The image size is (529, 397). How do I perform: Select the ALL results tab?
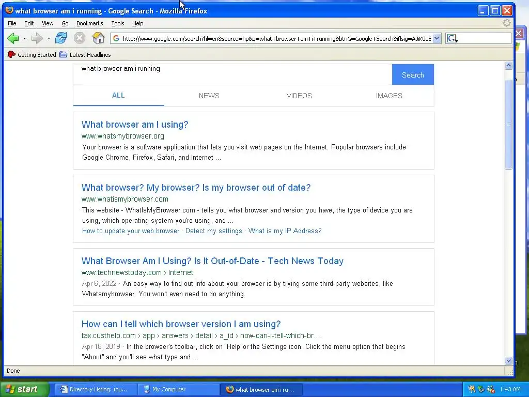118,96
